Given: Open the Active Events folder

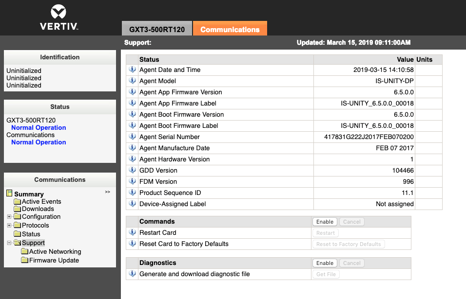Looking at the screenshot, I should (41, 202).
